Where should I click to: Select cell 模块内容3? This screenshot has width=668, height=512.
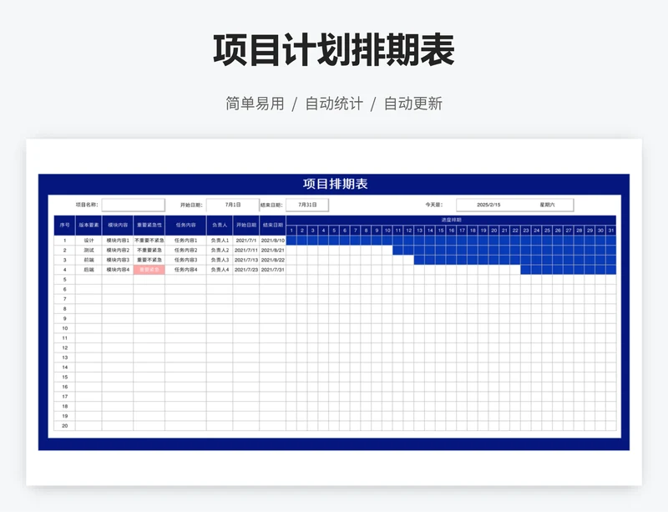118,260
